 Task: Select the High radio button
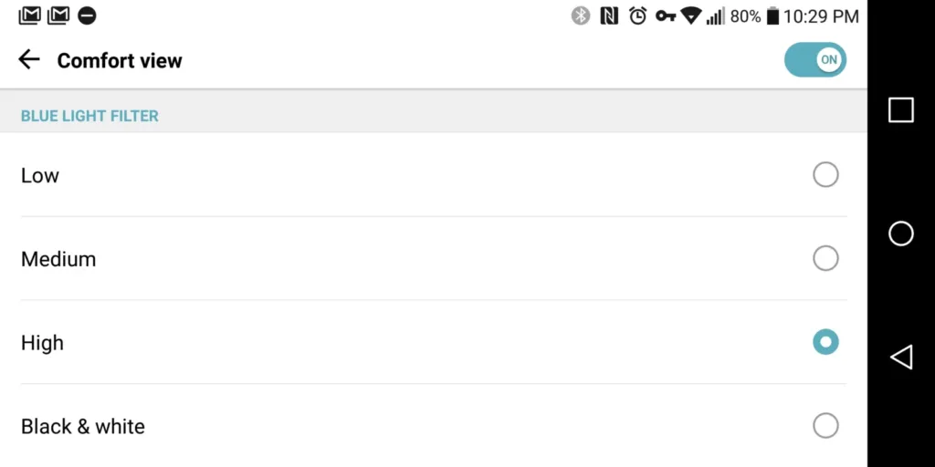point(825,342)
